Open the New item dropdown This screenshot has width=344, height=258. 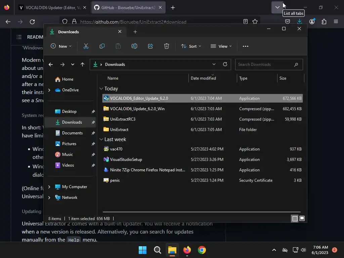(x=61, y=46)
